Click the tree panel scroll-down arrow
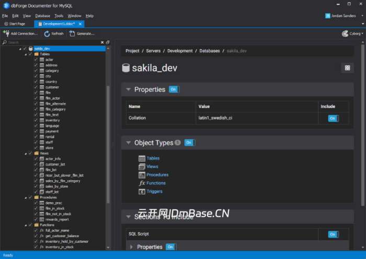The height and width of the screenshot is (259, 366). (x=108, y=248)
